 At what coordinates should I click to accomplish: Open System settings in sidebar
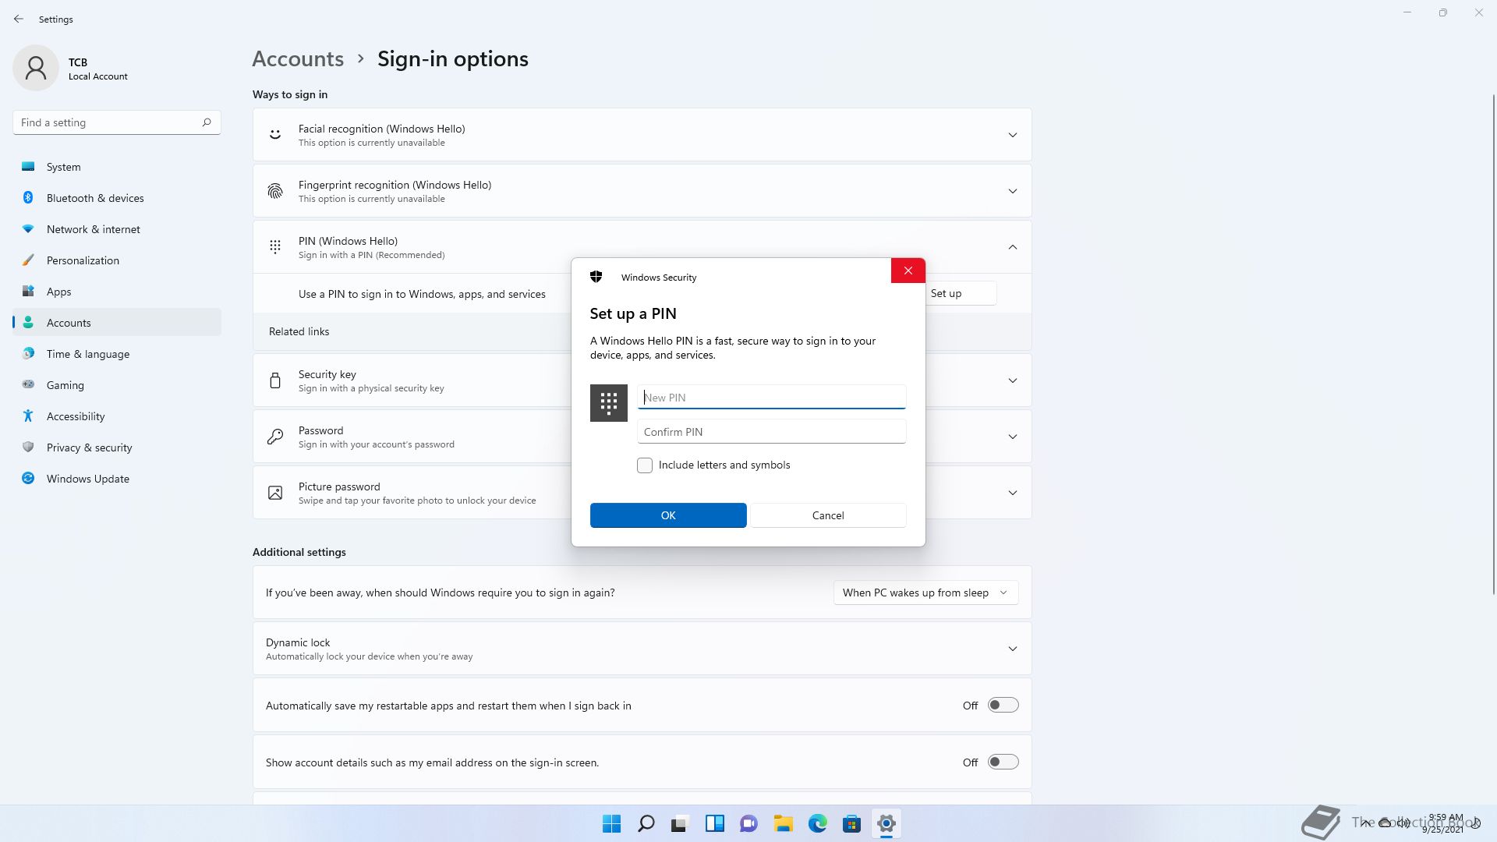coord(117,167)
